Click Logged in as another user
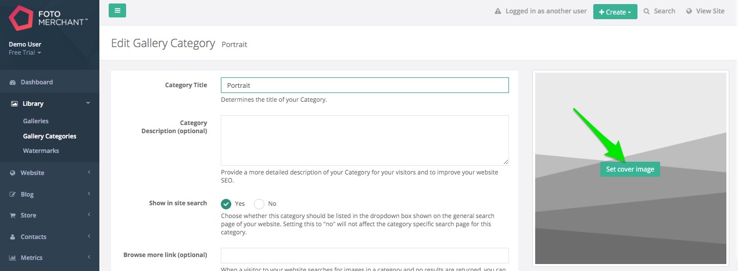 (546, 11)
